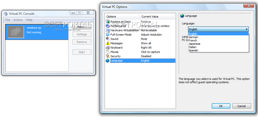Click the Hardware Virtualization monitor icon
The width and height of the screenshot is (258, 117).
pyautogui.click(x=108, y=30)
